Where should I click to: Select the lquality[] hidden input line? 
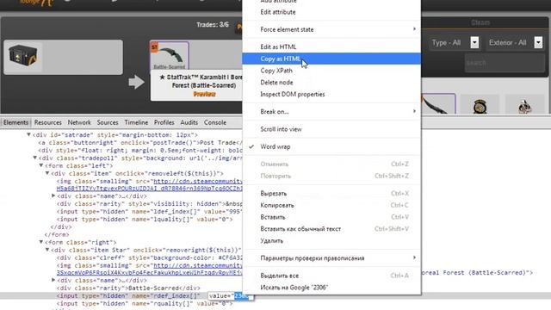point(145,220)
